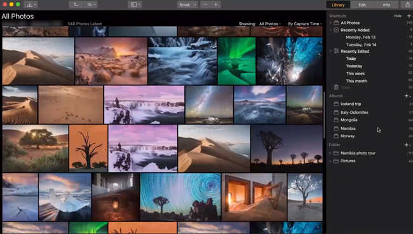The height and width of the screenshot is (234, 413).
Task: Hide the Shortcuts section
Action: click(x=398, y=16)
